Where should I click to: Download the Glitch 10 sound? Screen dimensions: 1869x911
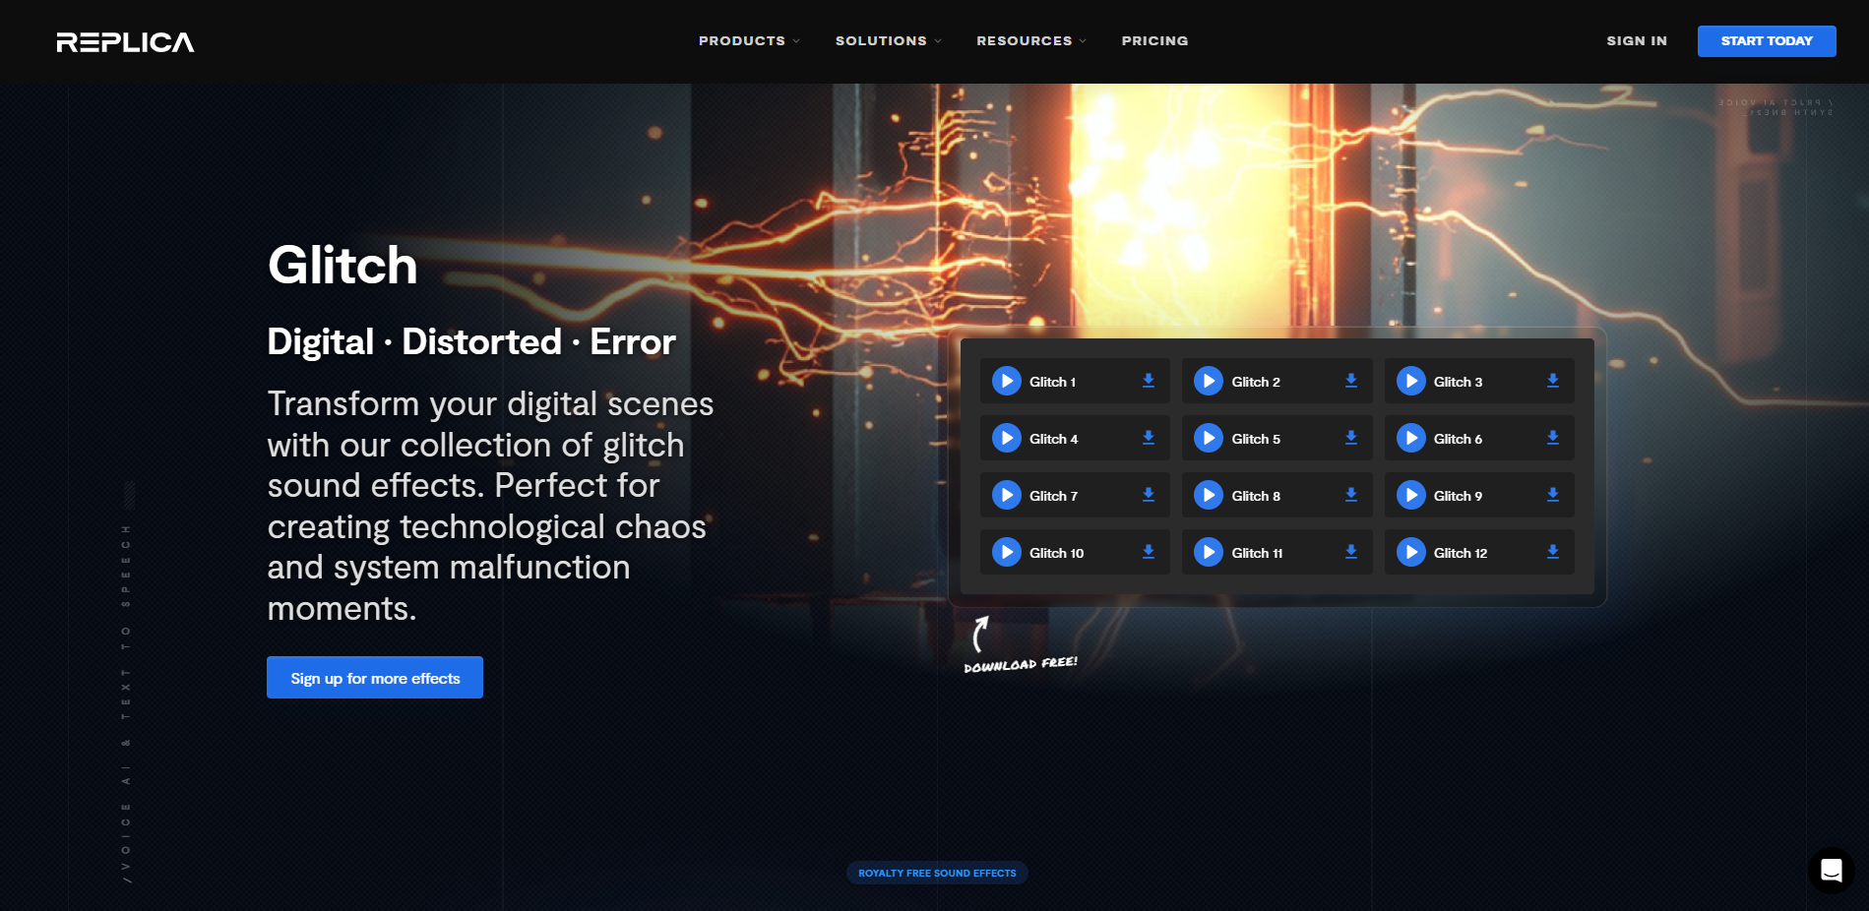[x=1148, y=552]
